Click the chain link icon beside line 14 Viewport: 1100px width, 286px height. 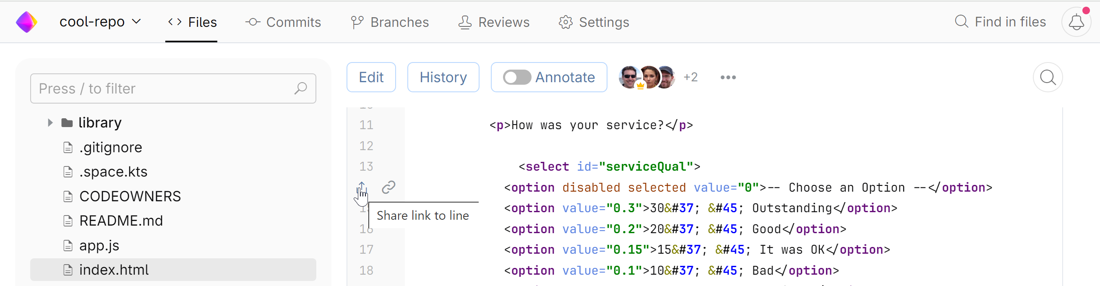tap(388, 187)
